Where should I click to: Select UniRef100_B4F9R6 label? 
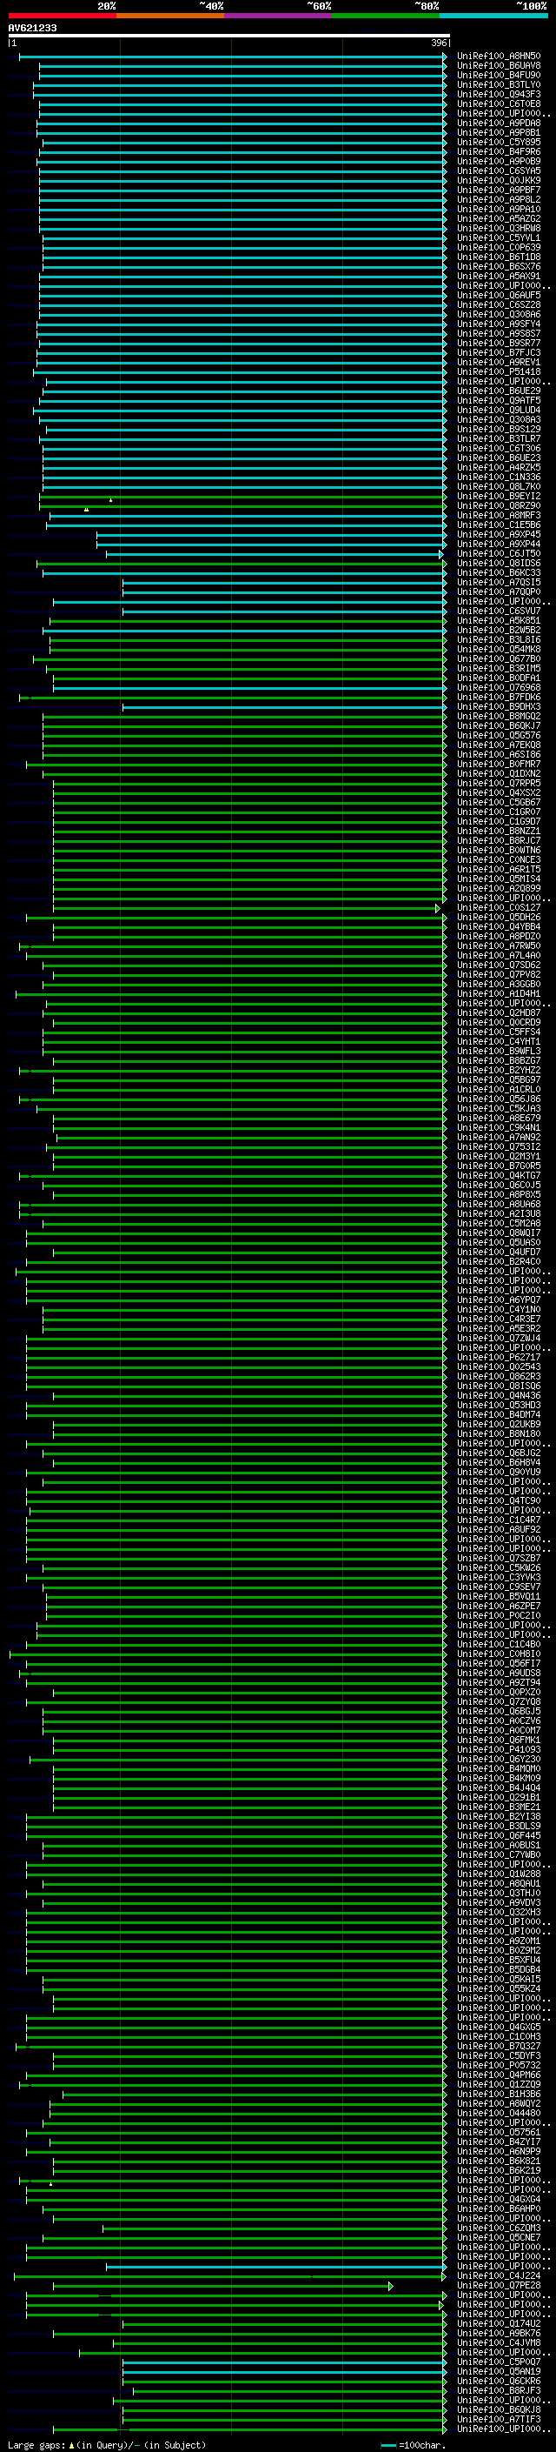499,152
